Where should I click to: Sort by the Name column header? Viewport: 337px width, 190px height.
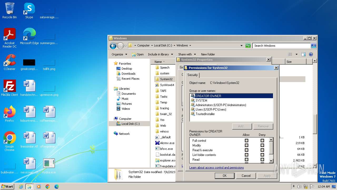point(163,62)
